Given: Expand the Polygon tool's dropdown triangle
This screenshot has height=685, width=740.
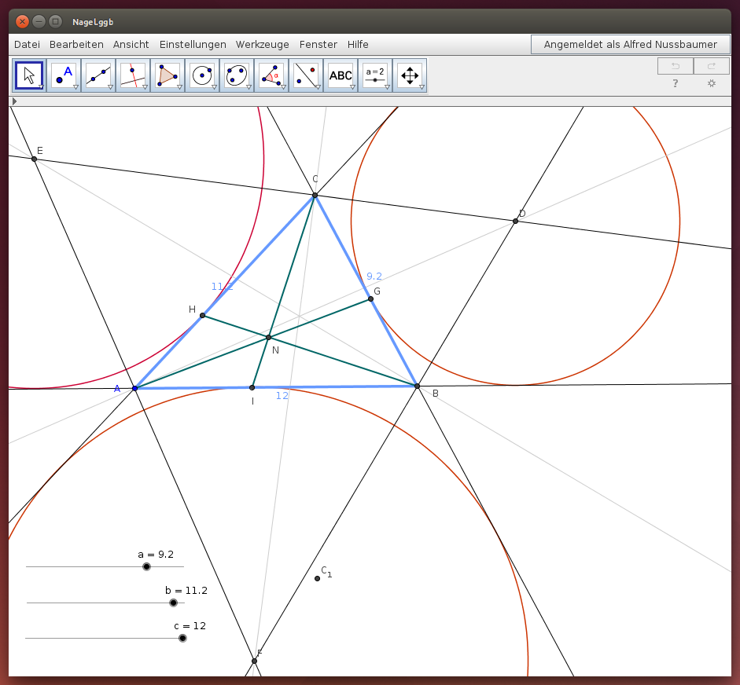Looking at the screenshot, I should coord(179,87).
